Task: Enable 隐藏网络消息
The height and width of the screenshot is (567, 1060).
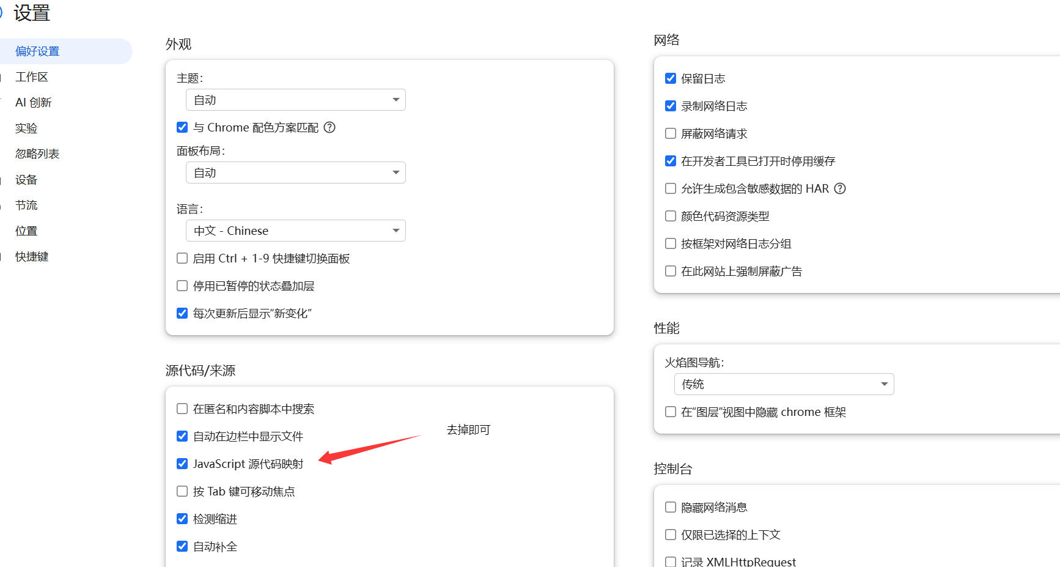Action: tap(671, 507)
